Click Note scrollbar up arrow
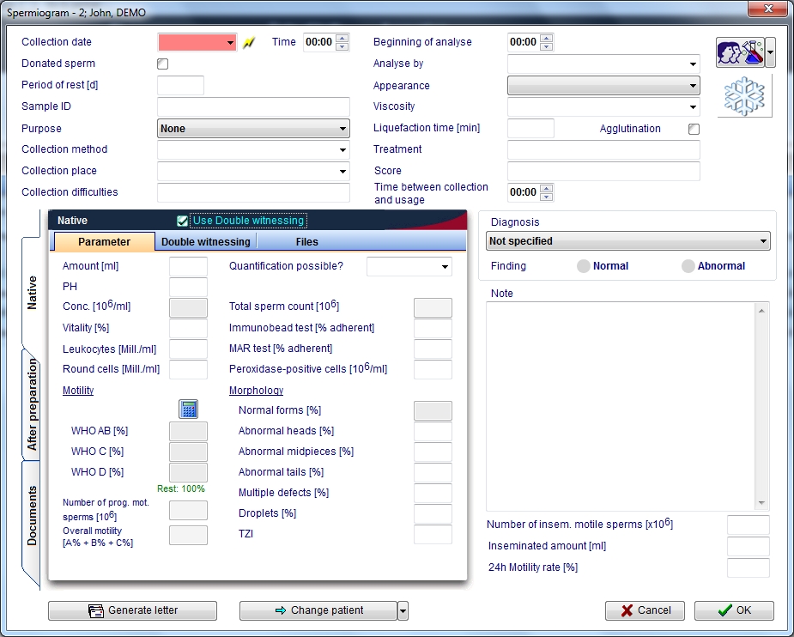 [x=761, y=311]
